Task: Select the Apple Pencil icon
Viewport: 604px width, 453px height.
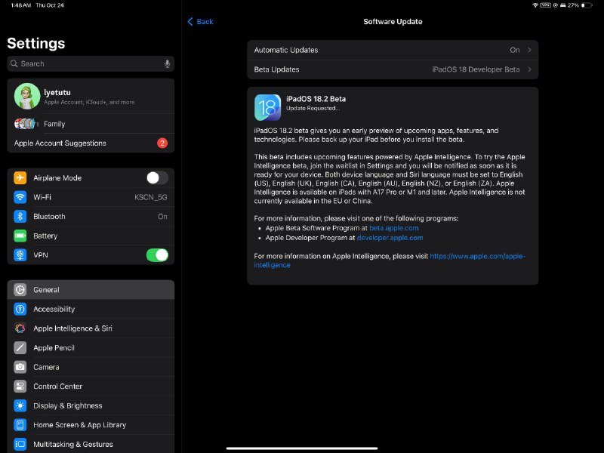Action: pos(20,348)
